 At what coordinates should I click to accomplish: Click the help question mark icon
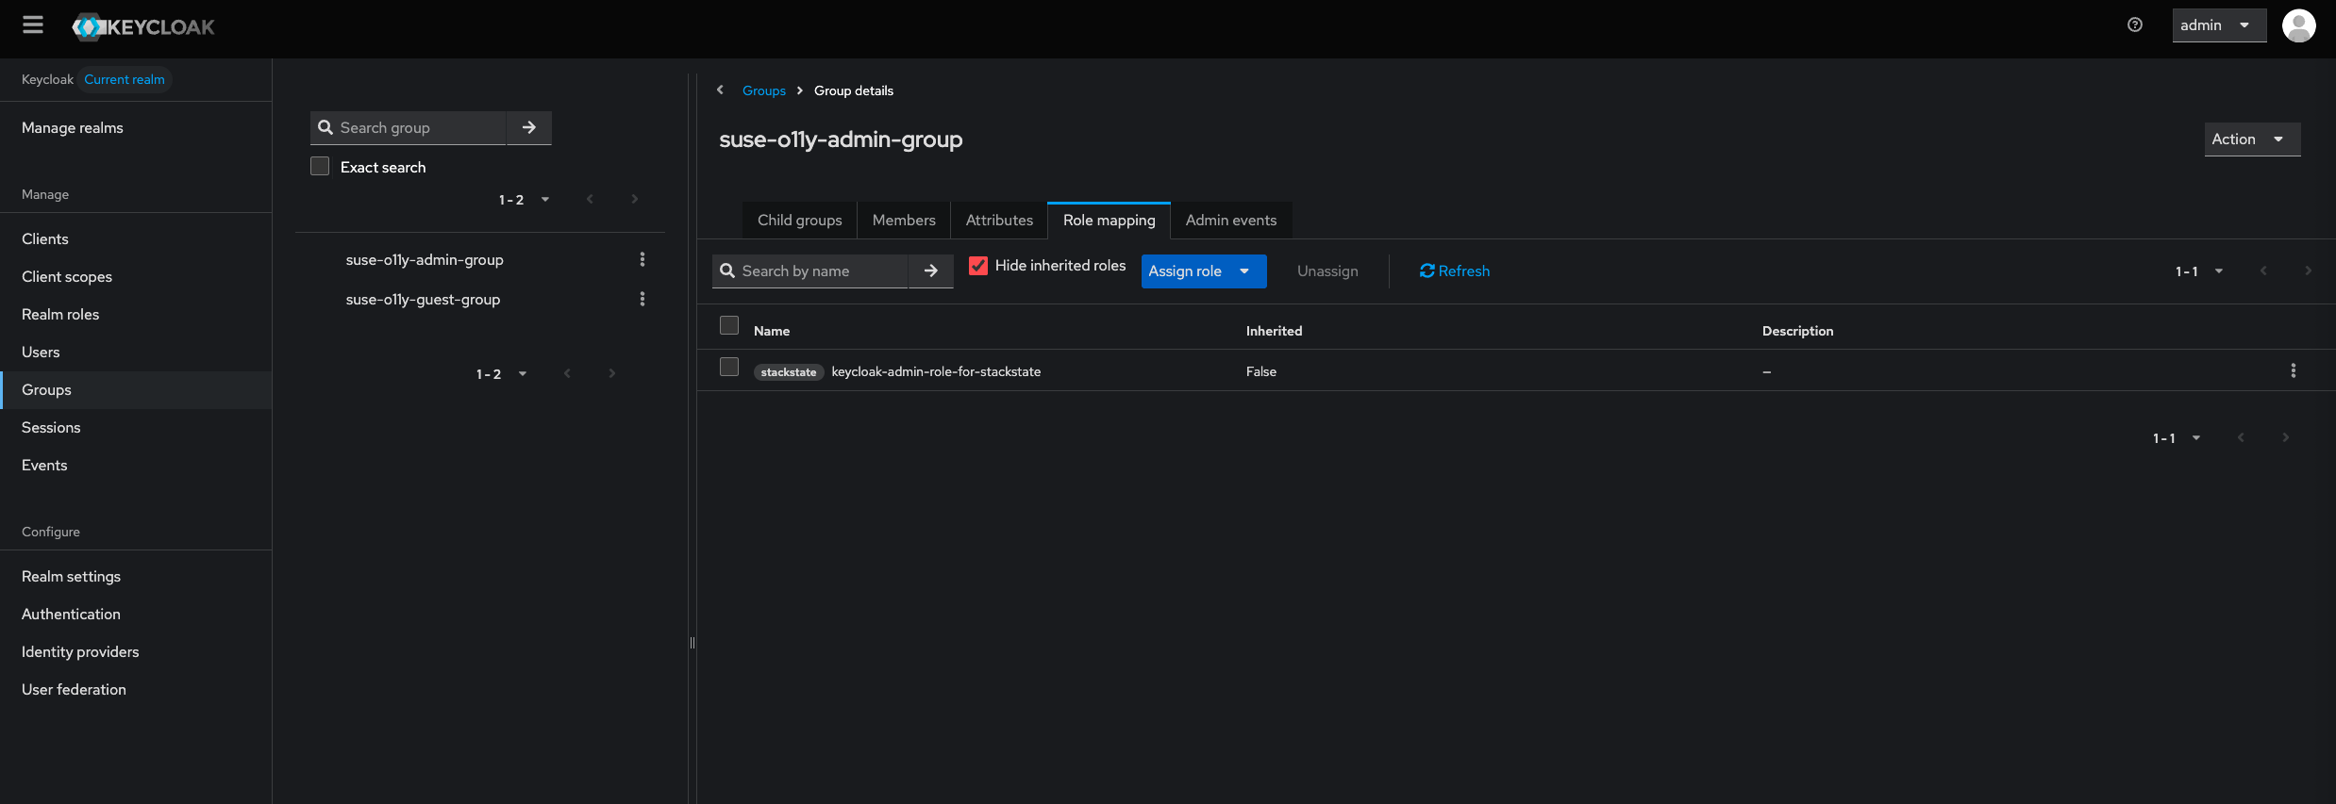click(x=2134, y=25)
